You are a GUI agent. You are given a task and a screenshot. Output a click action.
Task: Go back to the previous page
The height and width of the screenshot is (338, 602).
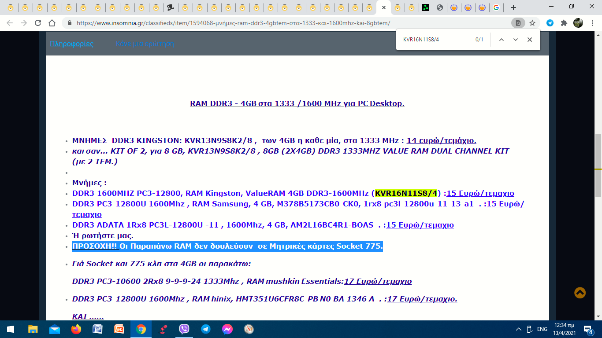tap(10, 23)
